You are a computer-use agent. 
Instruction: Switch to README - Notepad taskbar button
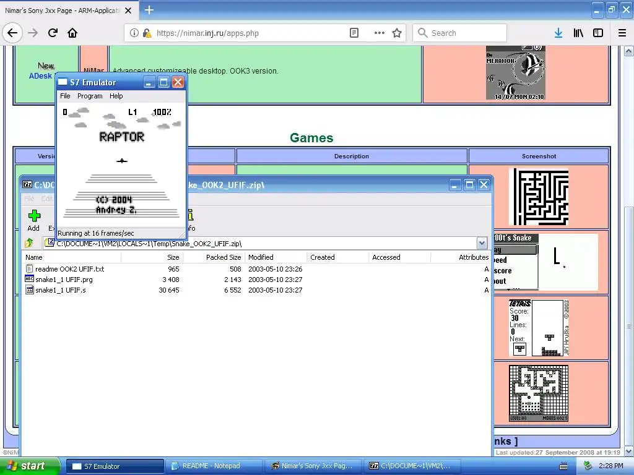(x=214, y=466)
